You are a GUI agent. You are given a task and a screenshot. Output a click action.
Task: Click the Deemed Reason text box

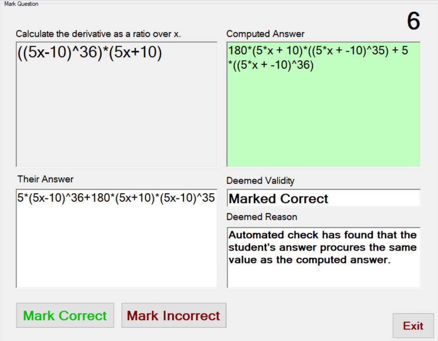pos(324,258)
